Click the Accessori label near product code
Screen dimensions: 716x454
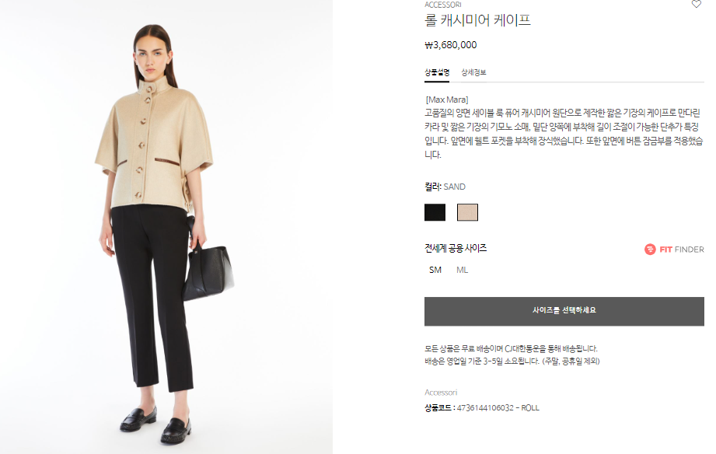click(441, 393)
